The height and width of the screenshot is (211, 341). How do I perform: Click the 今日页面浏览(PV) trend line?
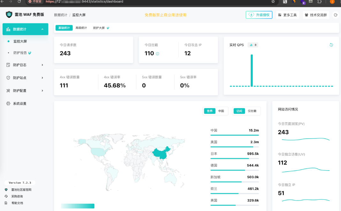point(306,139)
